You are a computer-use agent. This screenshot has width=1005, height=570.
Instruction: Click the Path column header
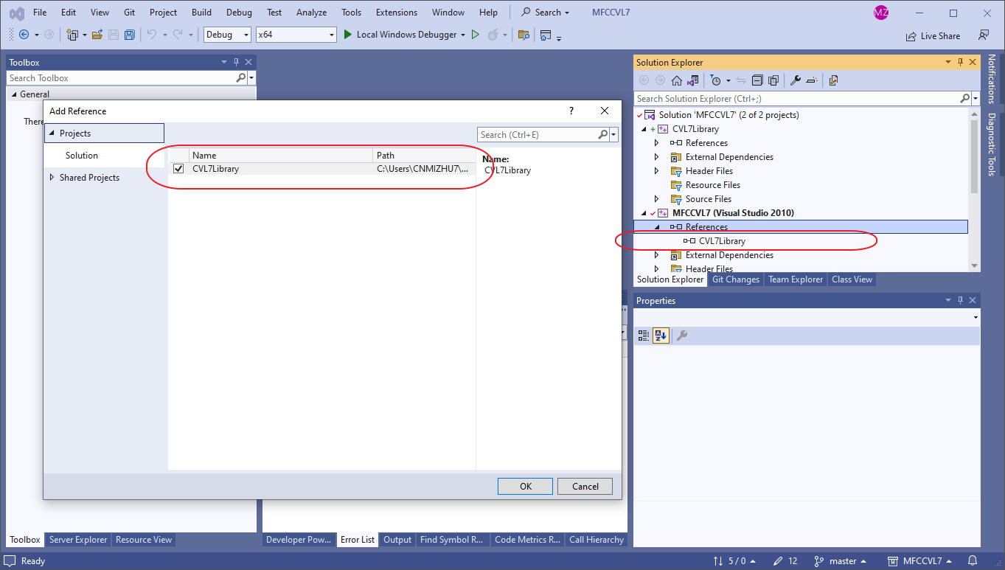(424, 155)
